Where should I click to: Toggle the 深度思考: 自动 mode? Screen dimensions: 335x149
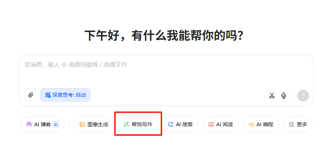[65, 95]
